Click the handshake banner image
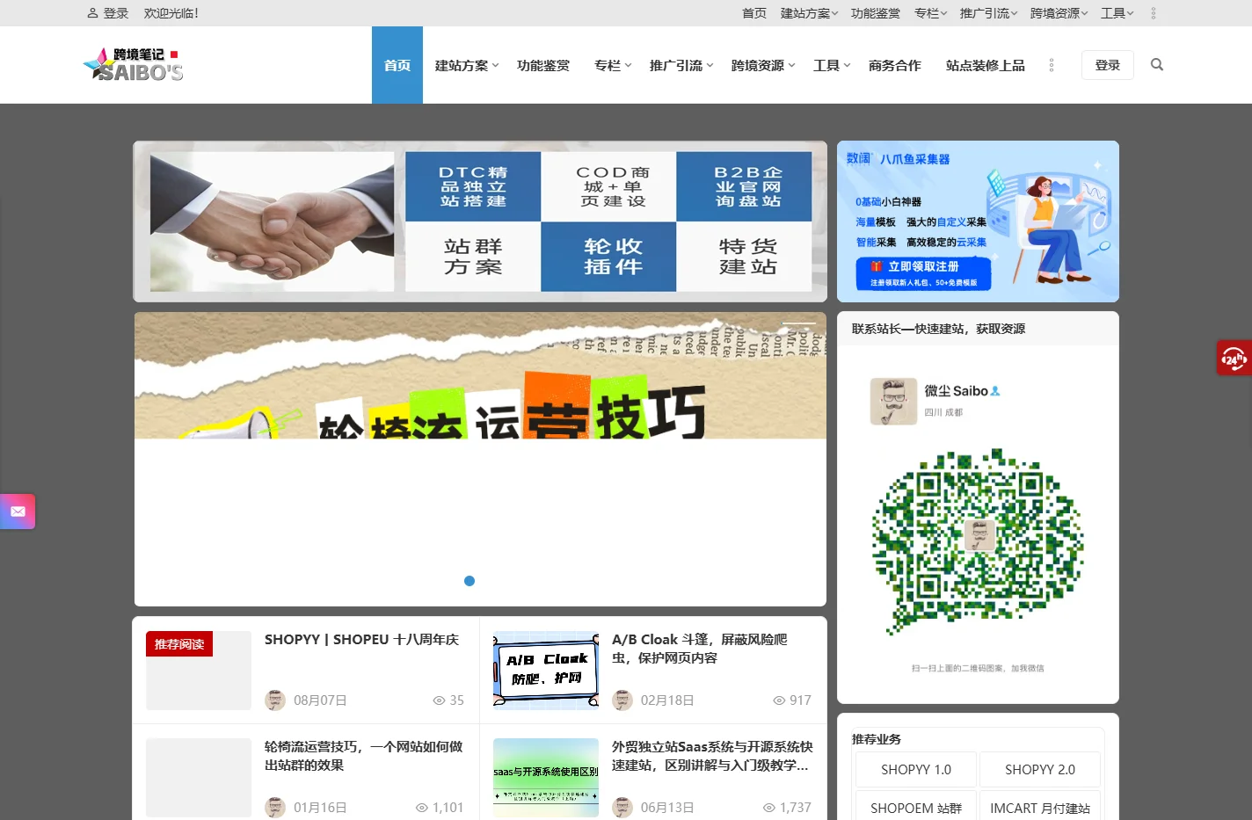The image size is (1252, 820). [x=273, y=221]
